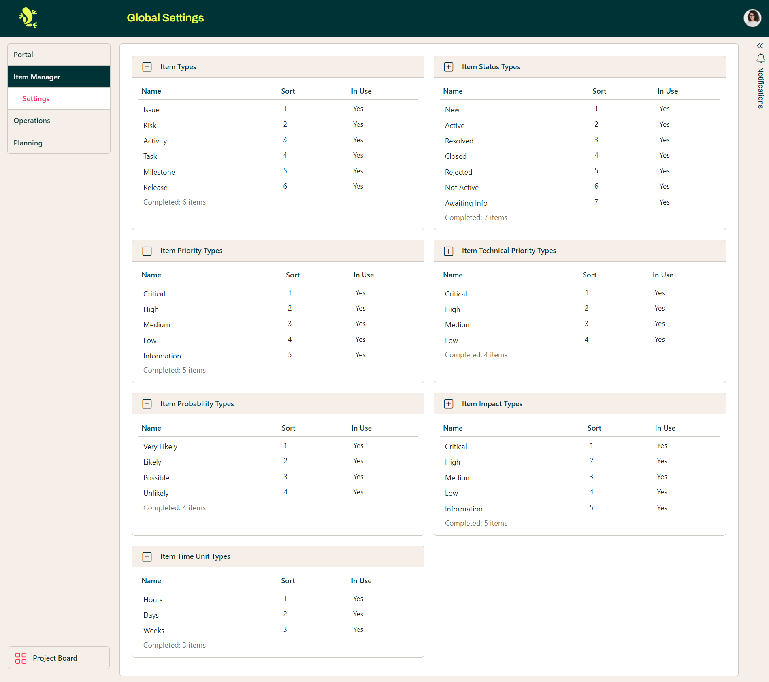
Task: Add a new Item Type
Action: 147,67
